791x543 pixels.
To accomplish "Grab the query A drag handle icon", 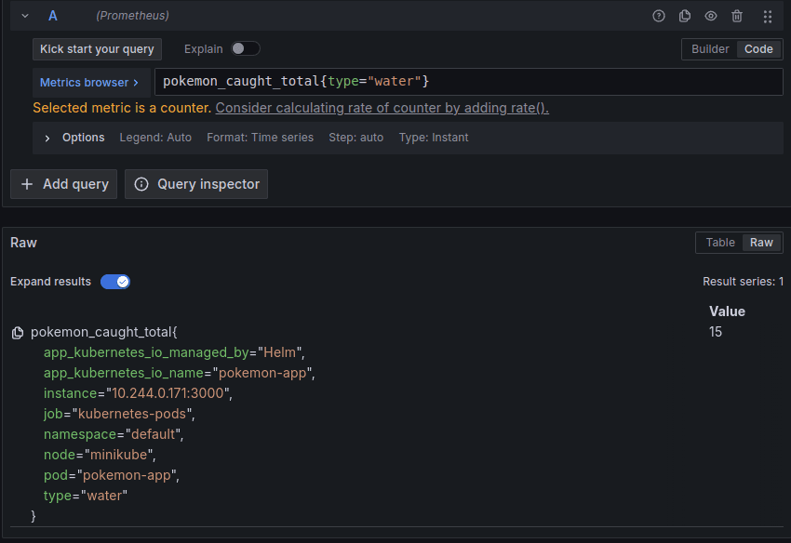I will 768,17.
